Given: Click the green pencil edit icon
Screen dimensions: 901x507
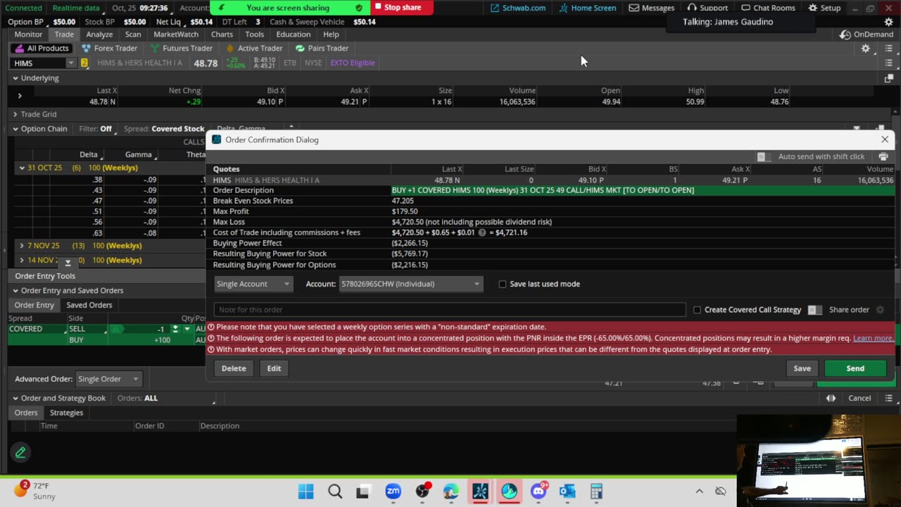Looking at the screenshot, I should point(20,453).
